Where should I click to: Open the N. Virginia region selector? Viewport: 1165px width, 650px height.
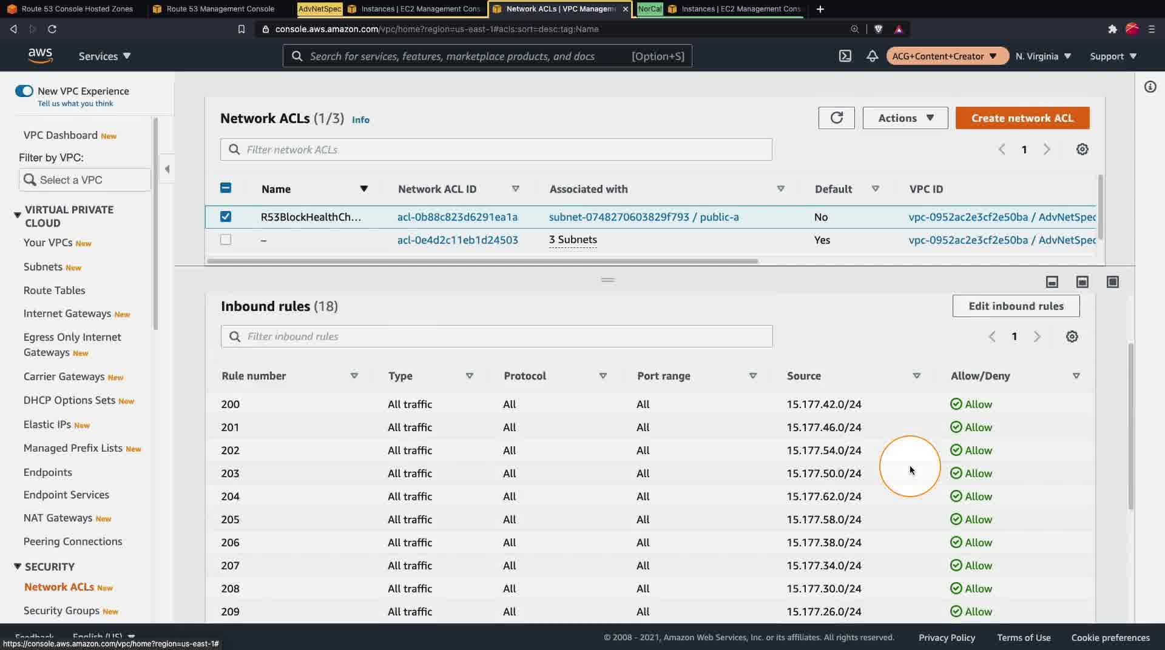[x=1043, y=56]
